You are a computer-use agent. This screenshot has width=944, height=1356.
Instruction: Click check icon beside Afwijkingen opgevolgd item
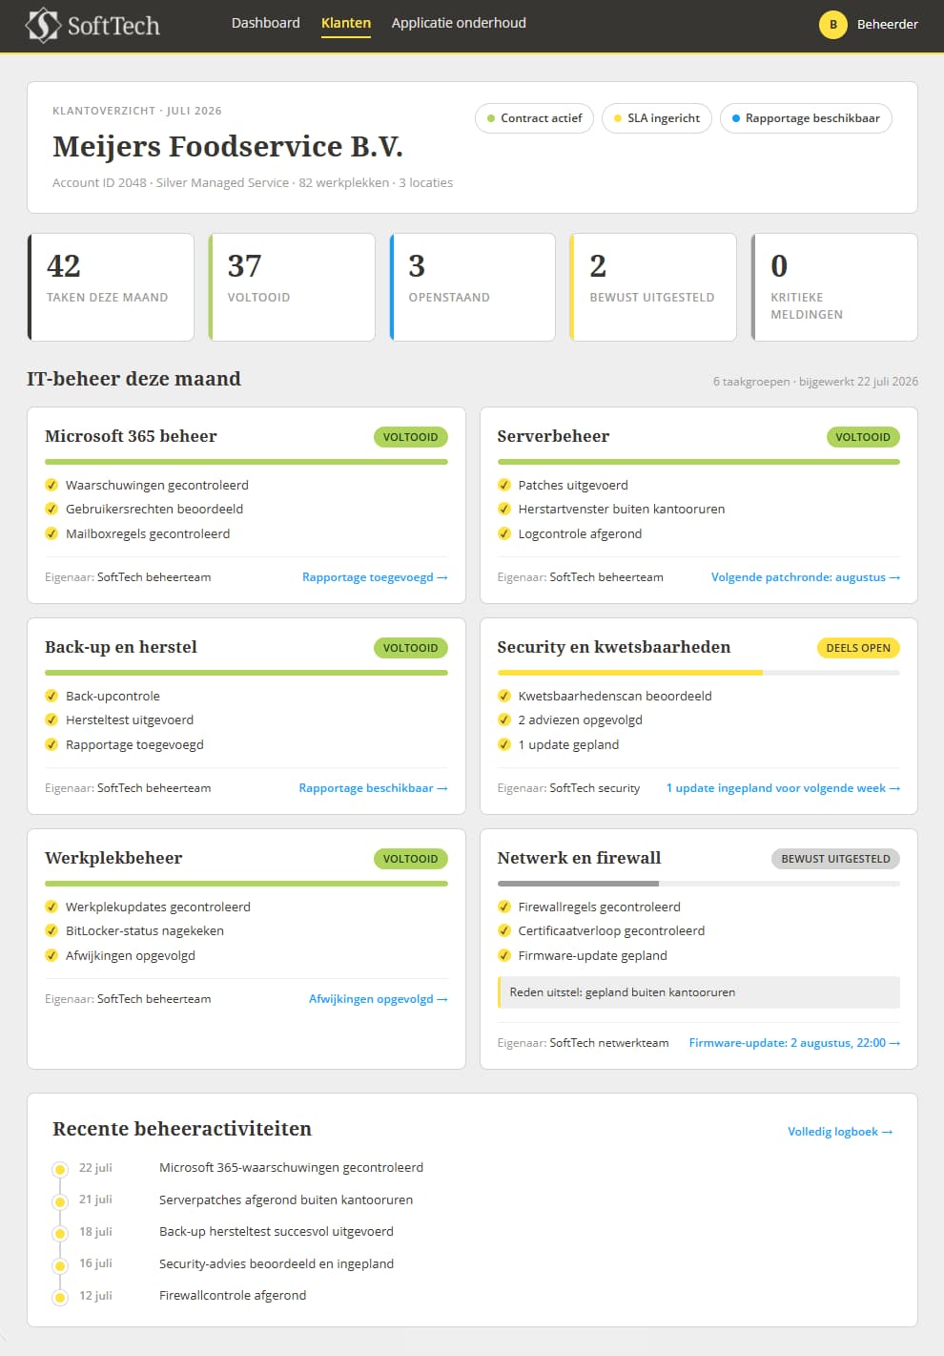click(x=51, y=955)
